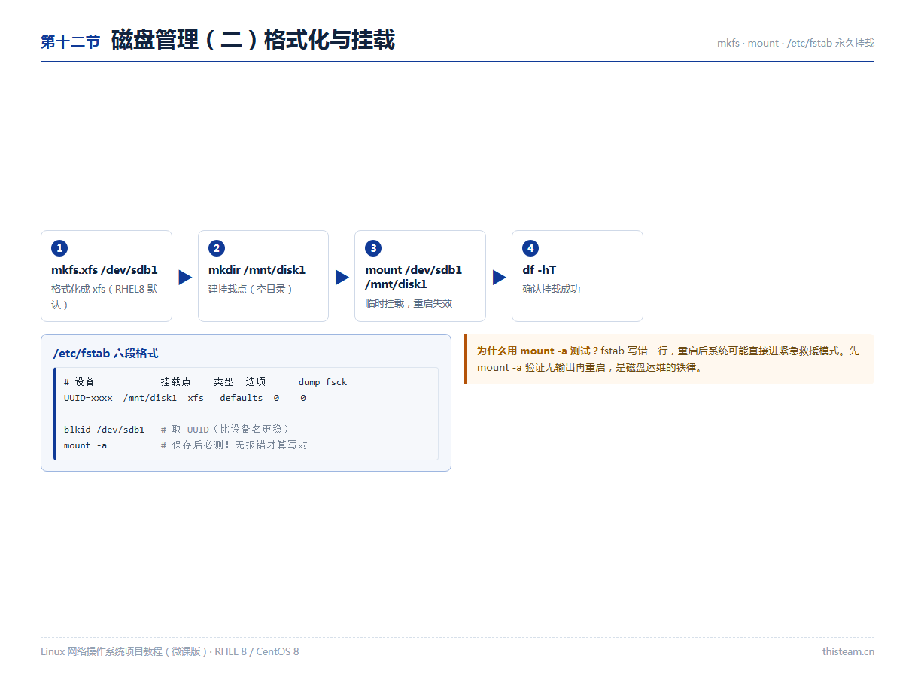915x677 pixels.
Task: Click the UUID=xxxx fstab entry line
Action: pyautogui.click(x=185, y=398)
